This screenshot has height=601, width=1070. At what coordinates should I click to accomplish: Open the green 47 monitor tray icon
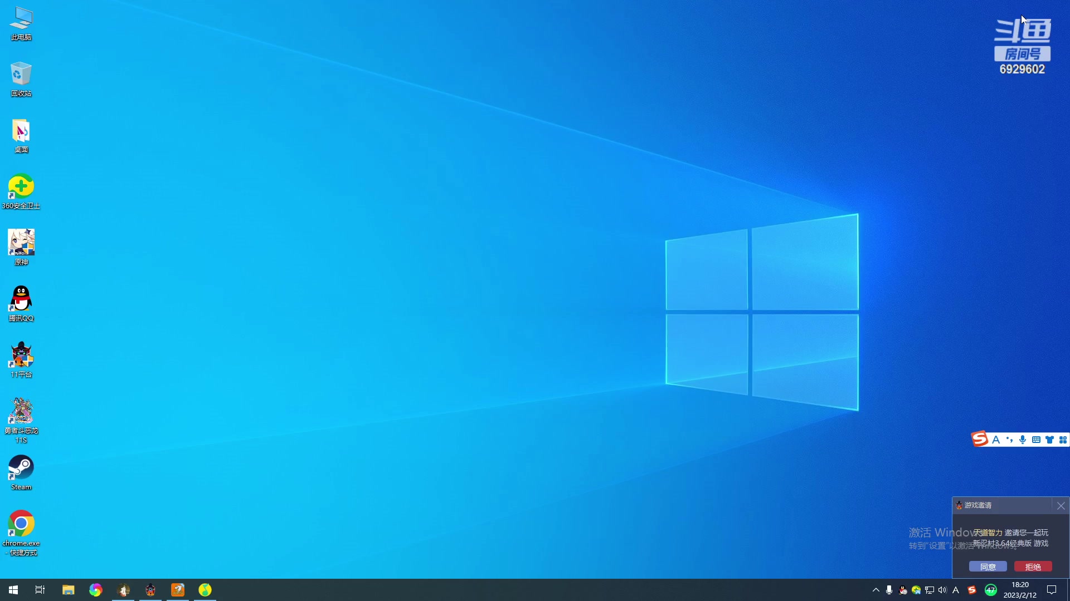(x=991, y=590)
